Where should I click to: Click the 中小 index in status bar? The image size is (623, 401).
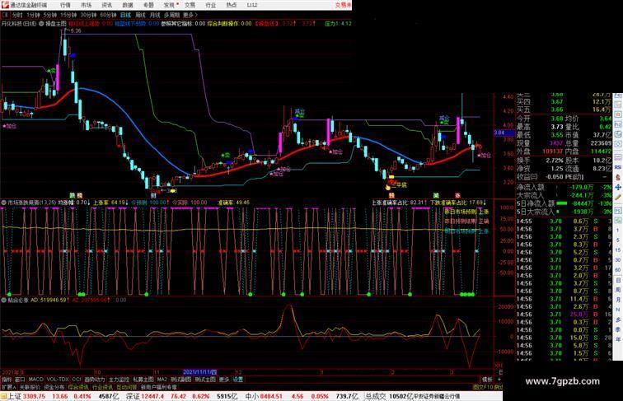(x=252, y=396)
